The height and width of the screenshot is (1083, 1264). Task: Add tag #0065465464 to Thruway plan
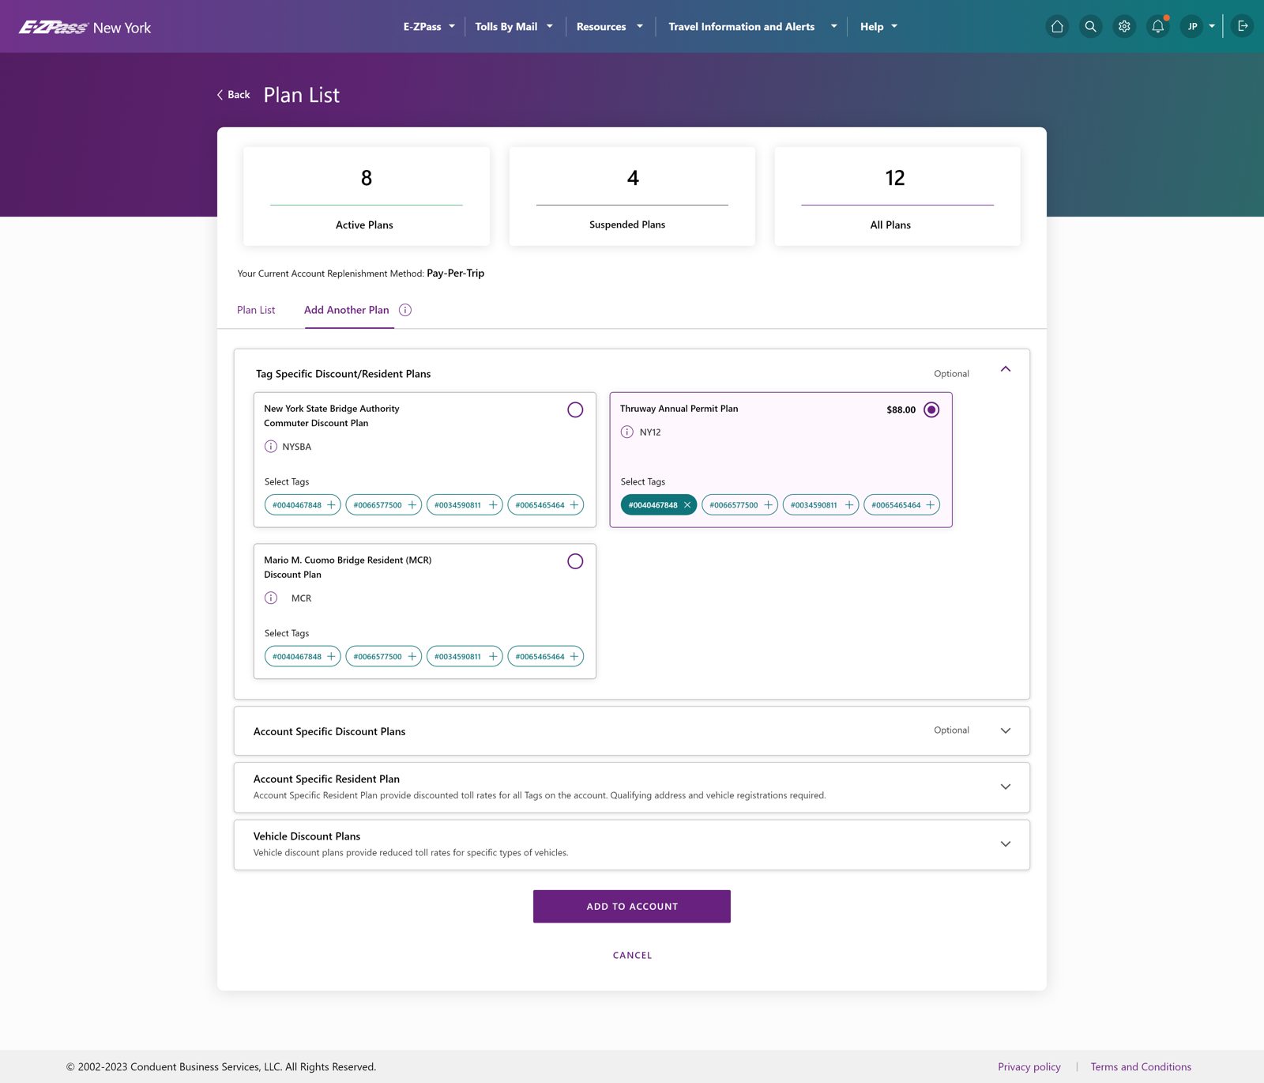[x=902, y=505]
